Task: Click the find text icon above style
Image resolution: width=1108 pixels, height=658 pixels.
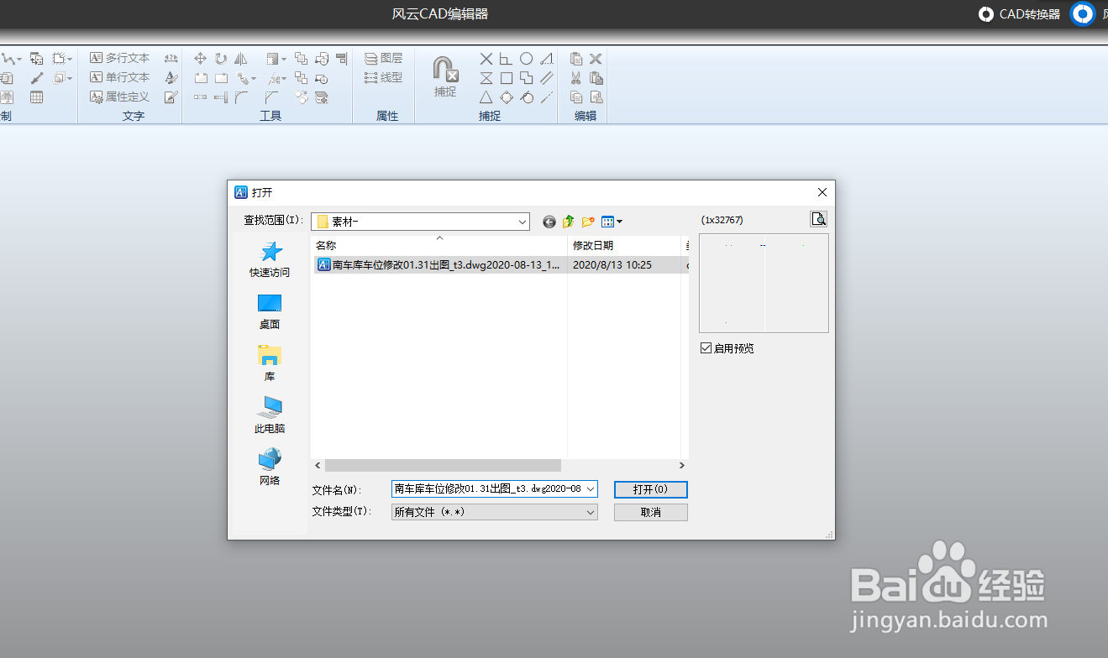Action: [171, 59]
